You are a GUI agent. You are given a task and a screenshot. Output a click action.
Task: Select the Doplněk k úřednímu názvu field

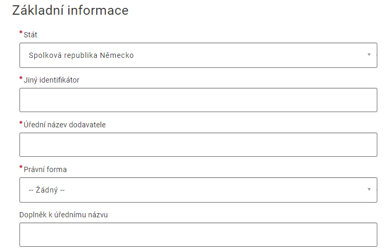pos(198,235)
